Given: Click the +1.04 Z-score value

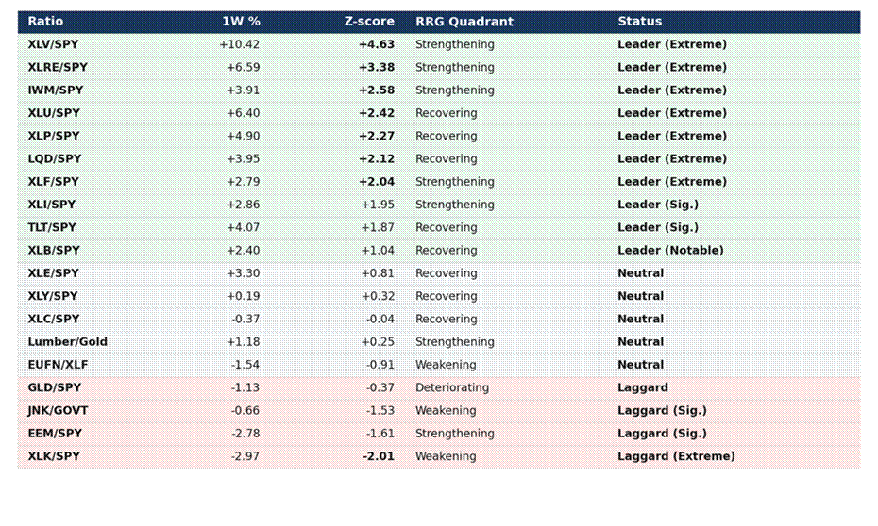Looking at the screenshot, I should [378, 251].
